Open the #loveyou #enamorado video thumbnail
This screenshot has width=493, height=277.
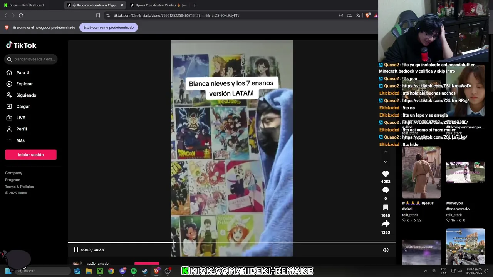click(x=465, y=172)
